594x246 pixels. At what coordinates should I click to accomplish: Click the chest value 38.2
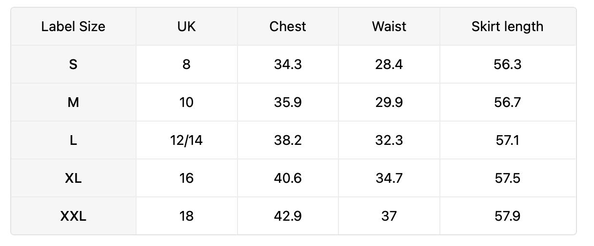tap(288, 140)
